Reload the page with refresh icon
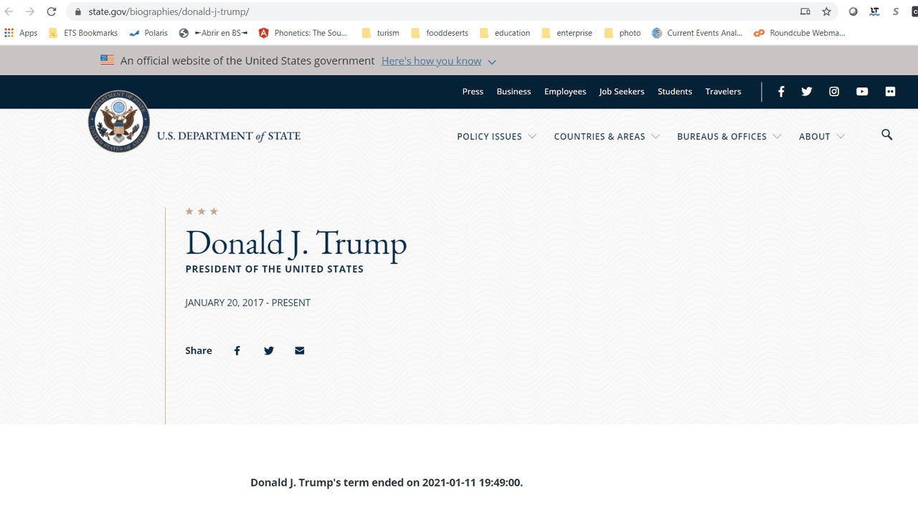This screenshot has width=918, height=506. click(x=52, y=11)
